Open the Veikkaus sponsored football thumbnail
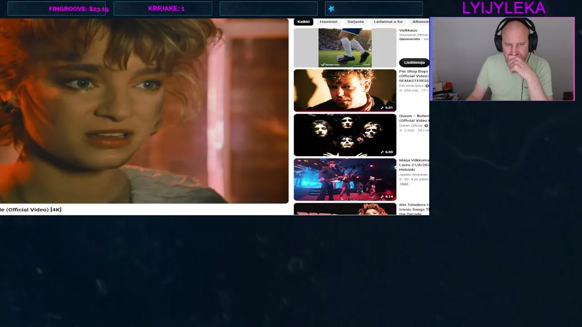Image resolution: width=582 pixels, height=327 pixels. [345, 48]
